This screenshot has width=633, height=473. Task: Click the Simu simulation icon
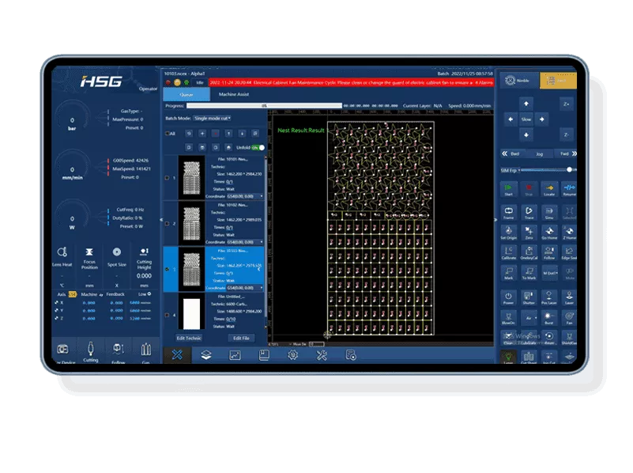[x=548, y=212]
